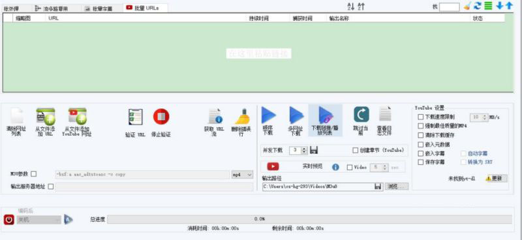The image size is (522, 240).
Task: Click the blue info icon next to 实时预览
Action: [335, 167]
